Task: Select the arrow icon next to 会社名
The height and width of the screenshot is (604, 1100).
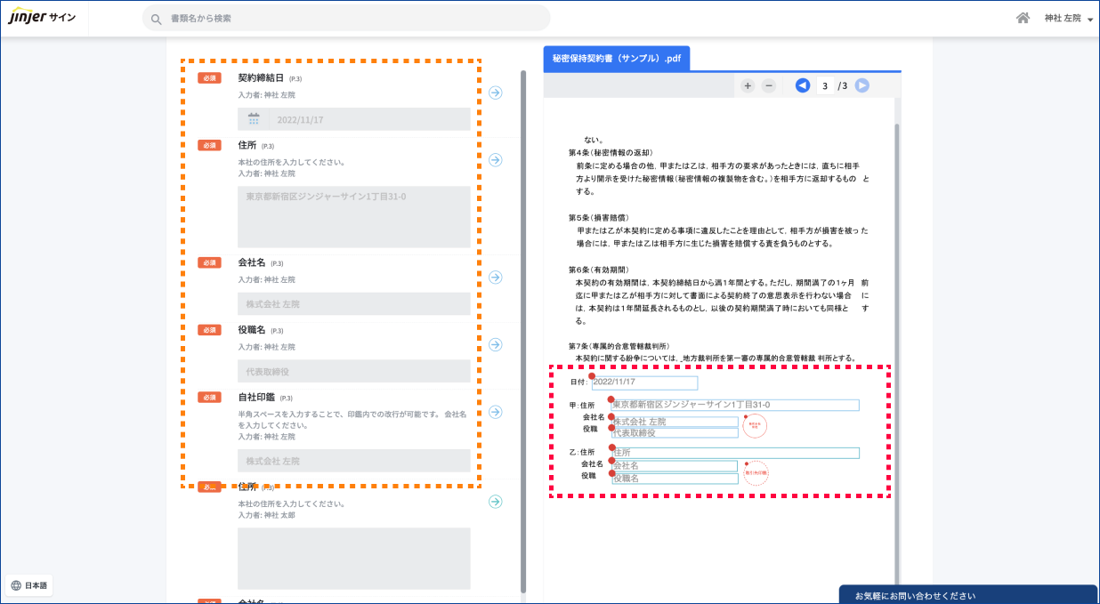Action: click(x=495, y=277)
